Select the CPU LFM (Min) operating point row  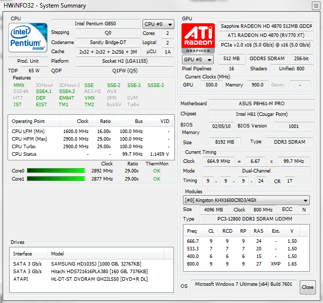(91, 132)
